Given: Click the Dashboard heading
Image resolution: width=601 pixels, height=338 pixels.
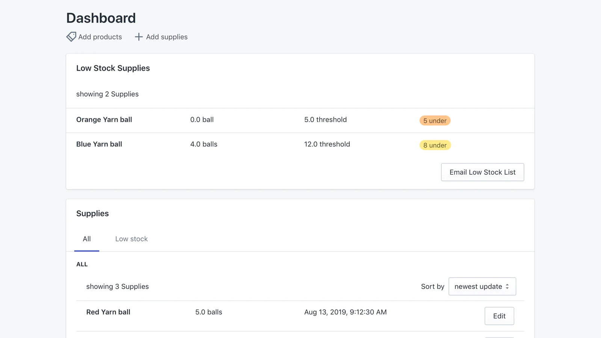Looking at the screenshot, I should point(101,18).
